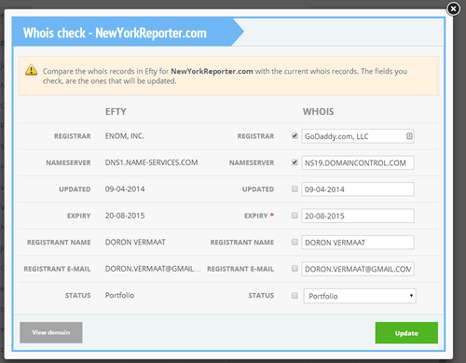466x363 pixels.
Task: Click the icon inside the Registrar field
Action: [409, 136]
